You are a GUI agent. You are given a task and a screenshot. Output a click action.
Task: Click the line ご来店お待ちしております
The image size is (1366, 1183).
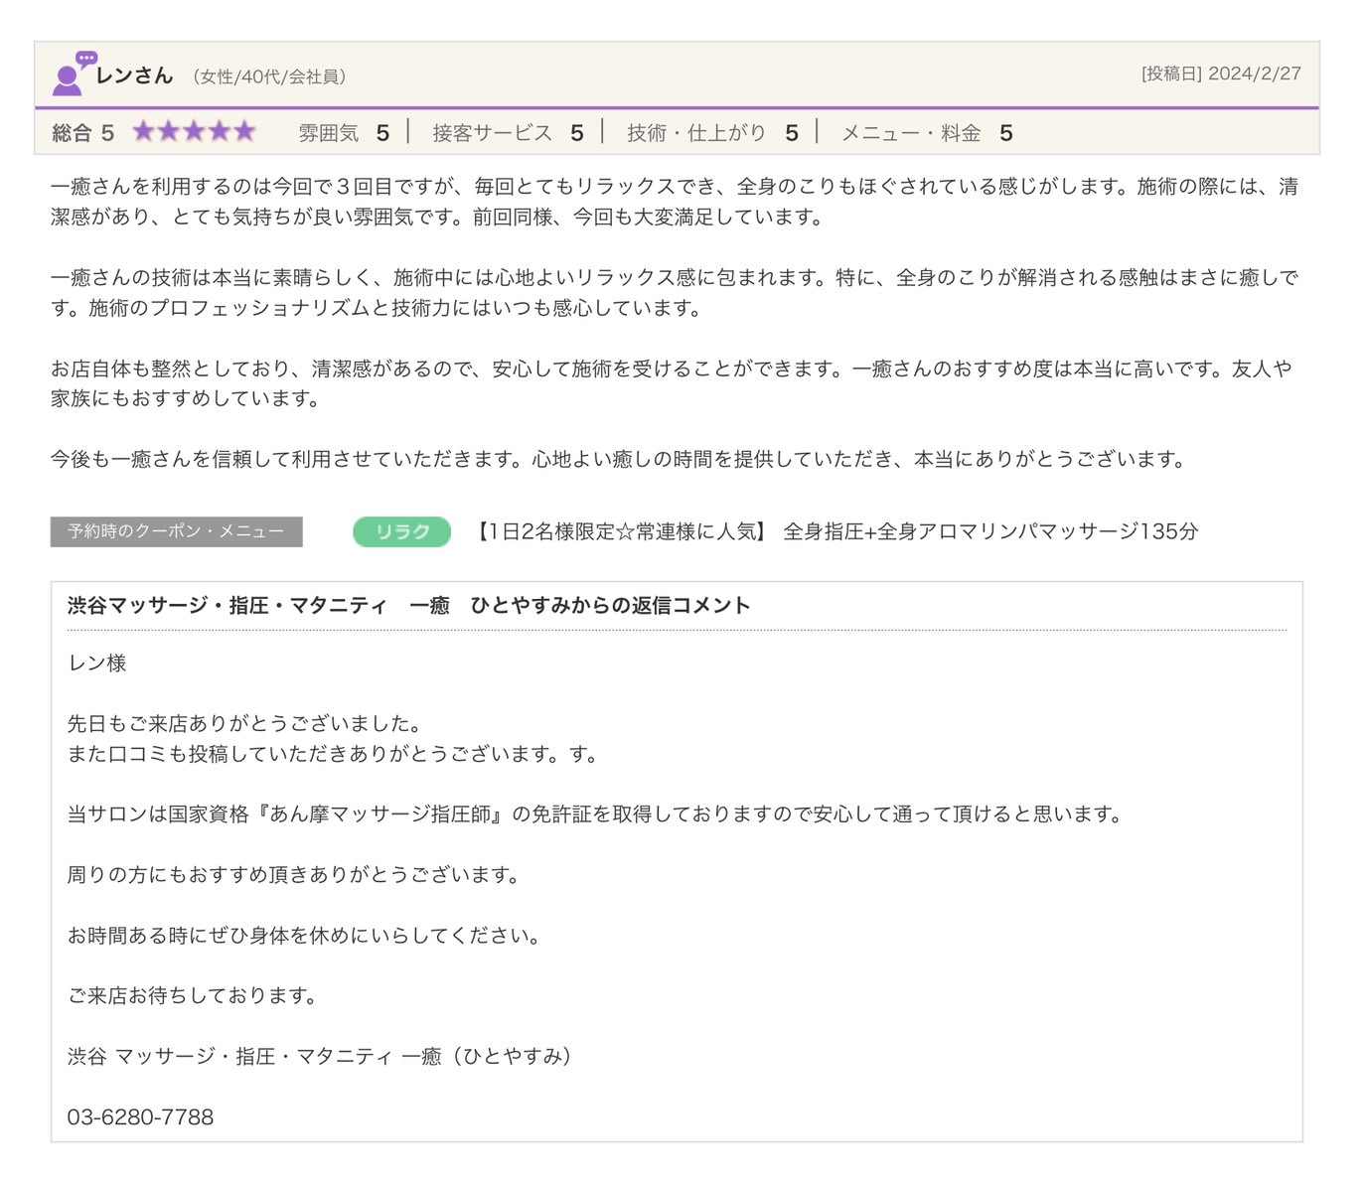pyautogui.click(x=194, y=995)
